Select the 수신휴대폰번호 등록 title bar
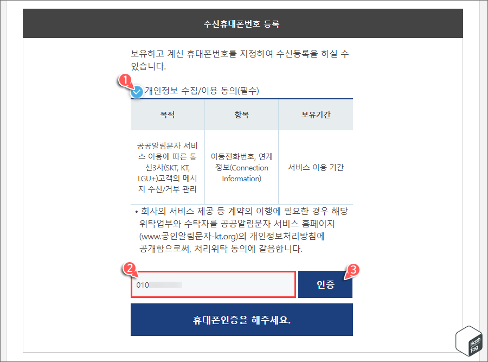 tap(243, 23)
